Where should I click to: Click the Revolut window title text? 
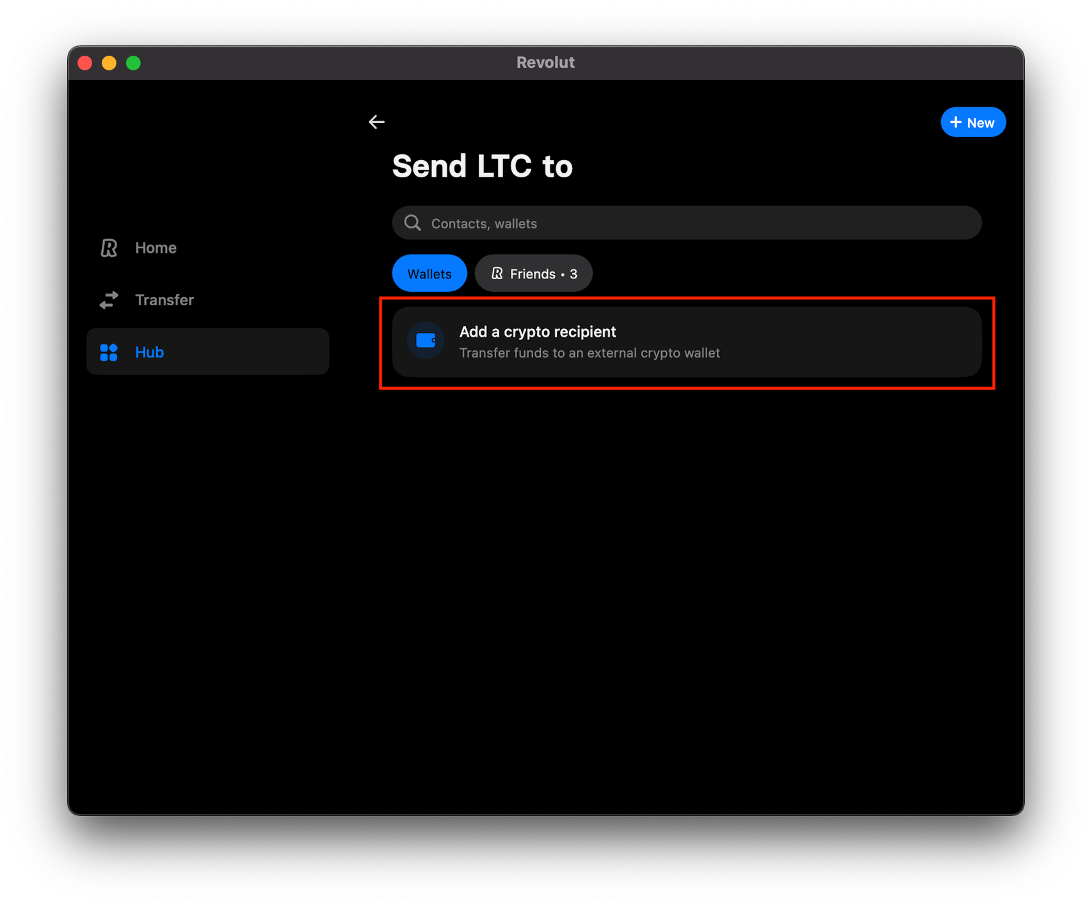click(x=545, y=63)
